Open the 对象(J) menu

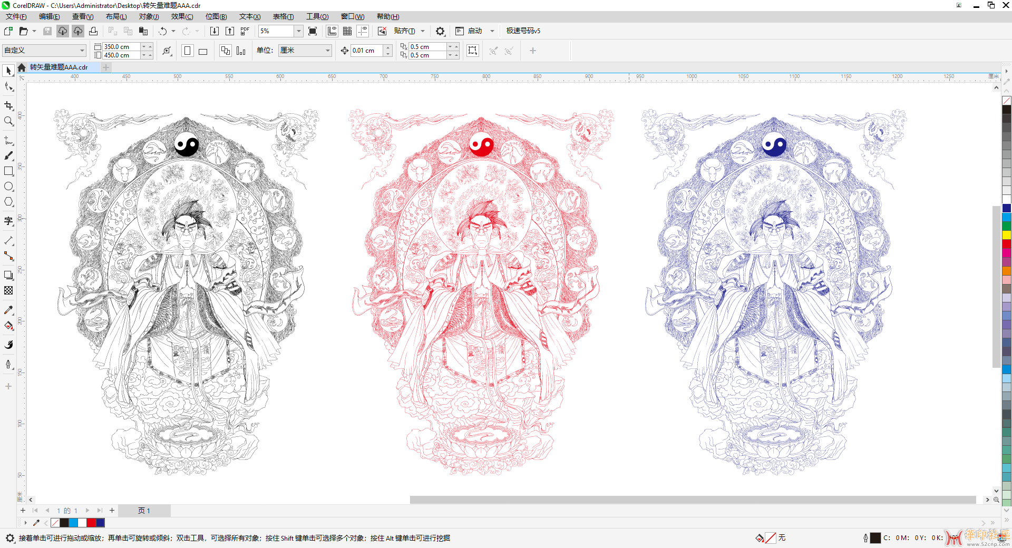click(x=149, y=17)
